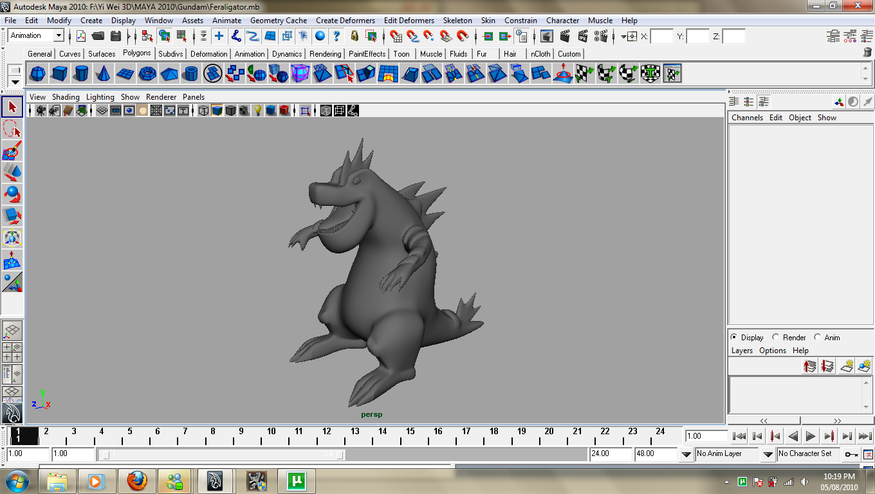Activate the Scale tool in toolbox
This screenshot has width=875, height=494.
pos(12,217)
